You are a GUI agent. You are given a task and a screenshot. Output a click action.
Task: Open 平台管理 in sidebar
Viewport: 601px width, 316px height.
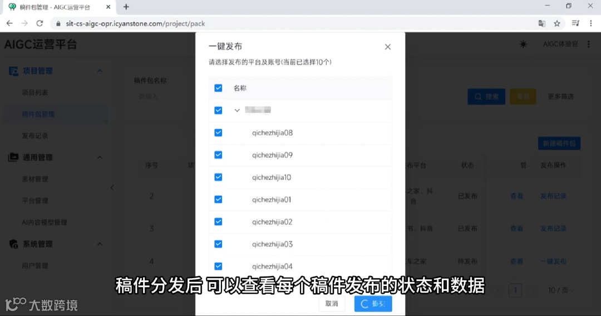35,200
